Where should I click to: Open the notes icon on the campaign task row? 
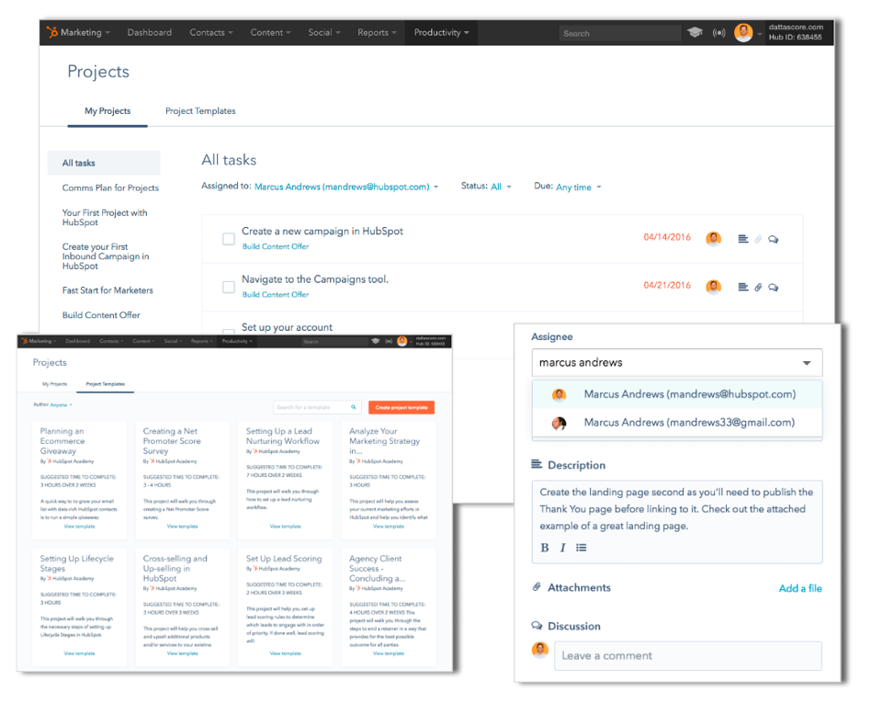point(743,238)
